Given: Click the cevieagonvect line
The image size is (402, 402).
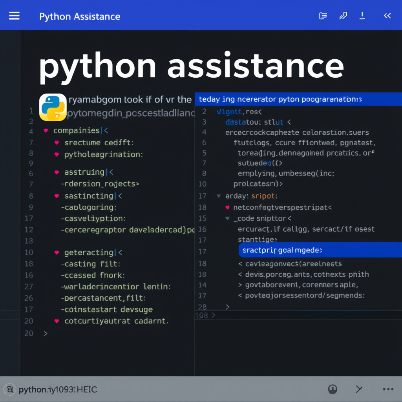Looking at the screenshot, I should click(290, 264).
